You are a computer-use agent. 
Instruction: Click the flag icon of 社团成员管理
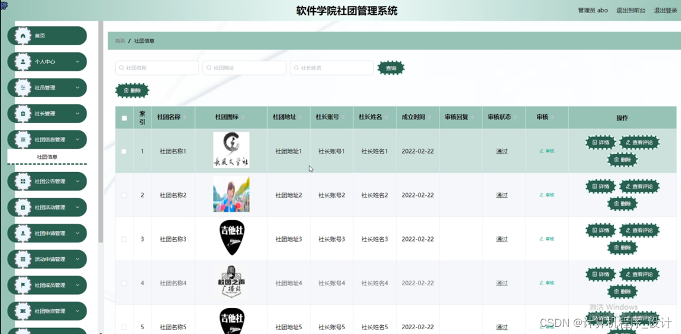pos(23,285)
